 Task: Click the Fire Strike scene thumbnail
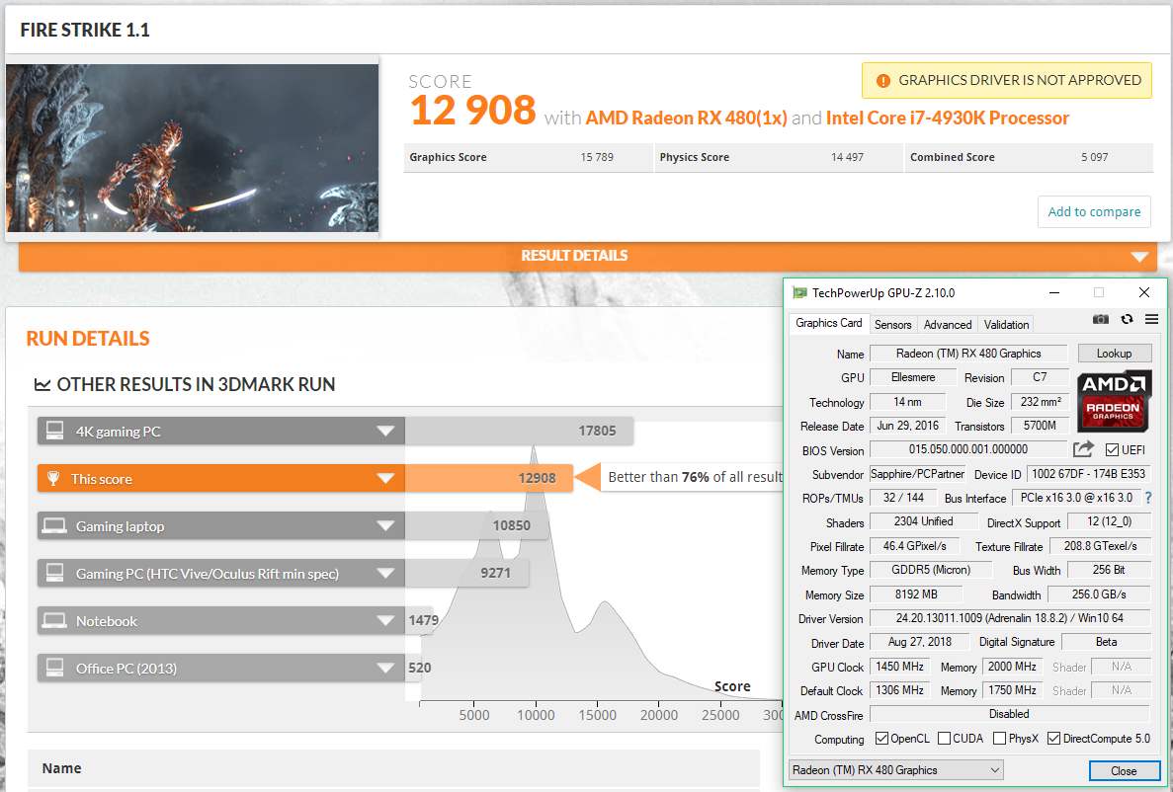pos(193,148)
